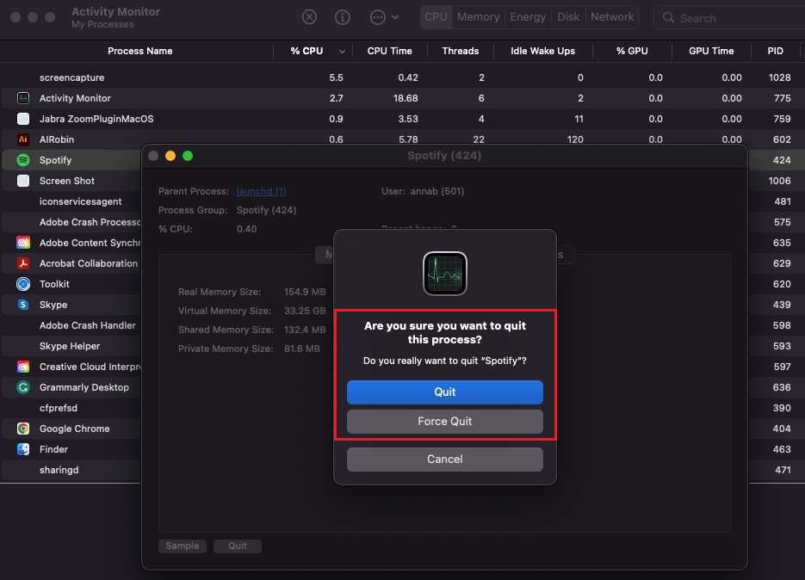The width and height of the screenshot is (805, 580).
Task: Sort by Threads column header
Action: (x=460, y=51)
